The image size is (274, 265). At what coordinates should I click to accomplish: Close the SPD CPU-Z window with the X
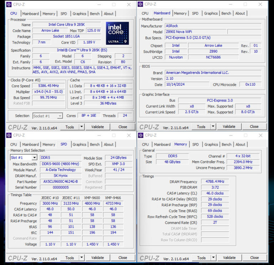pos(129,136)
